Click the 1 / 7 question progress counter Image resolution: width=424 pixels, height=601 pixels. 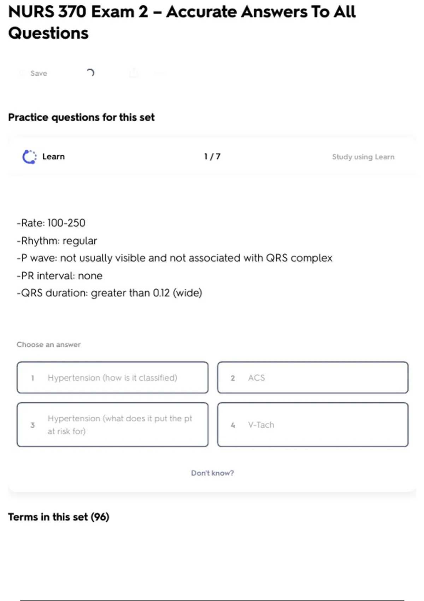[x=212, y=157]
